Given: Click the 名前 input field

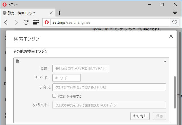Looking at the screenshot, I should (x=81, y=69).
